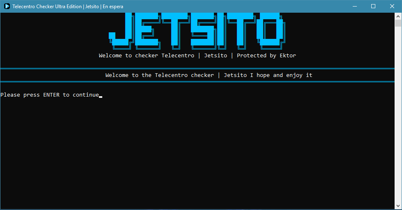Click the scrollbar up arrow
The height and width of the screenshot is (210, 402).
[x=398, y=16]
